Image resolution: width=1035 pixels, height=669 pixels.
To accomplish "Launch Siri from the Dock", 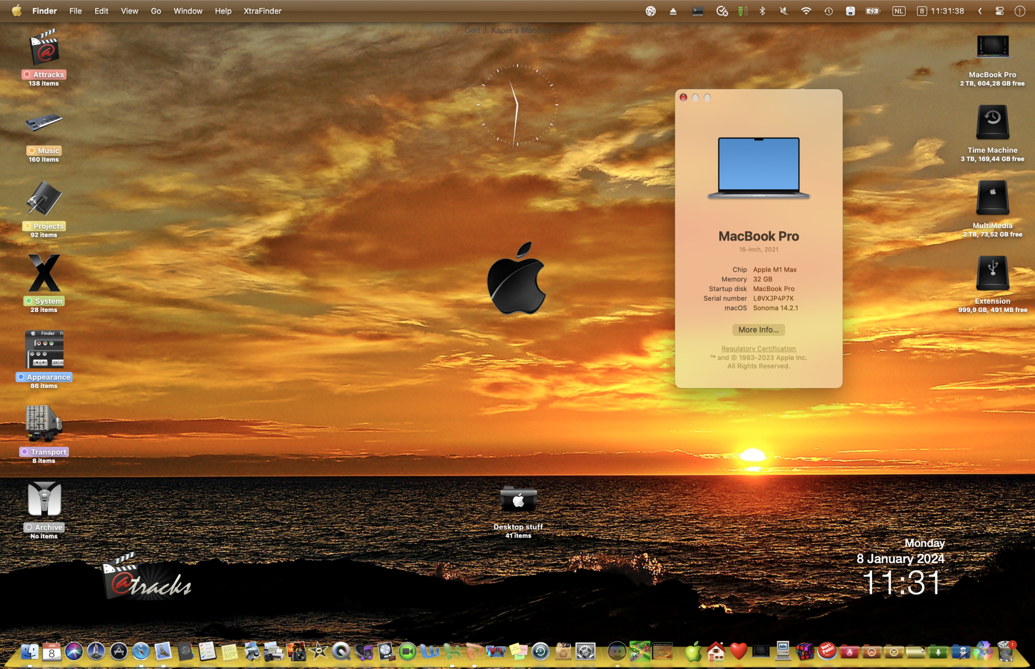I will coord(73,651).
